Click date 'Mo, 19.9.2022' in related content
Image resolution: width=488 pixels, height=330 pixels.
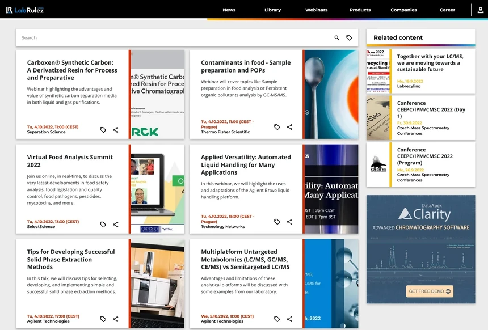[x=410, y=81]
